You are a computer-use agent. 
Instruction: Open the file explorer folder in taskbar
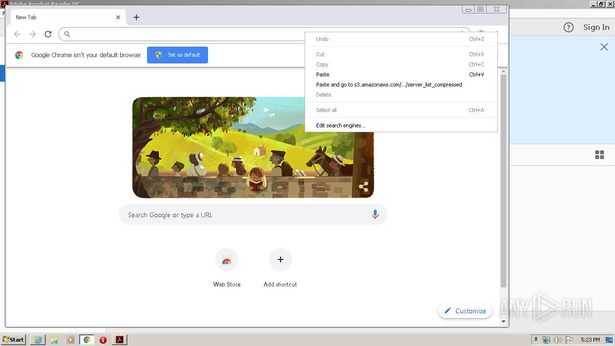54,340
